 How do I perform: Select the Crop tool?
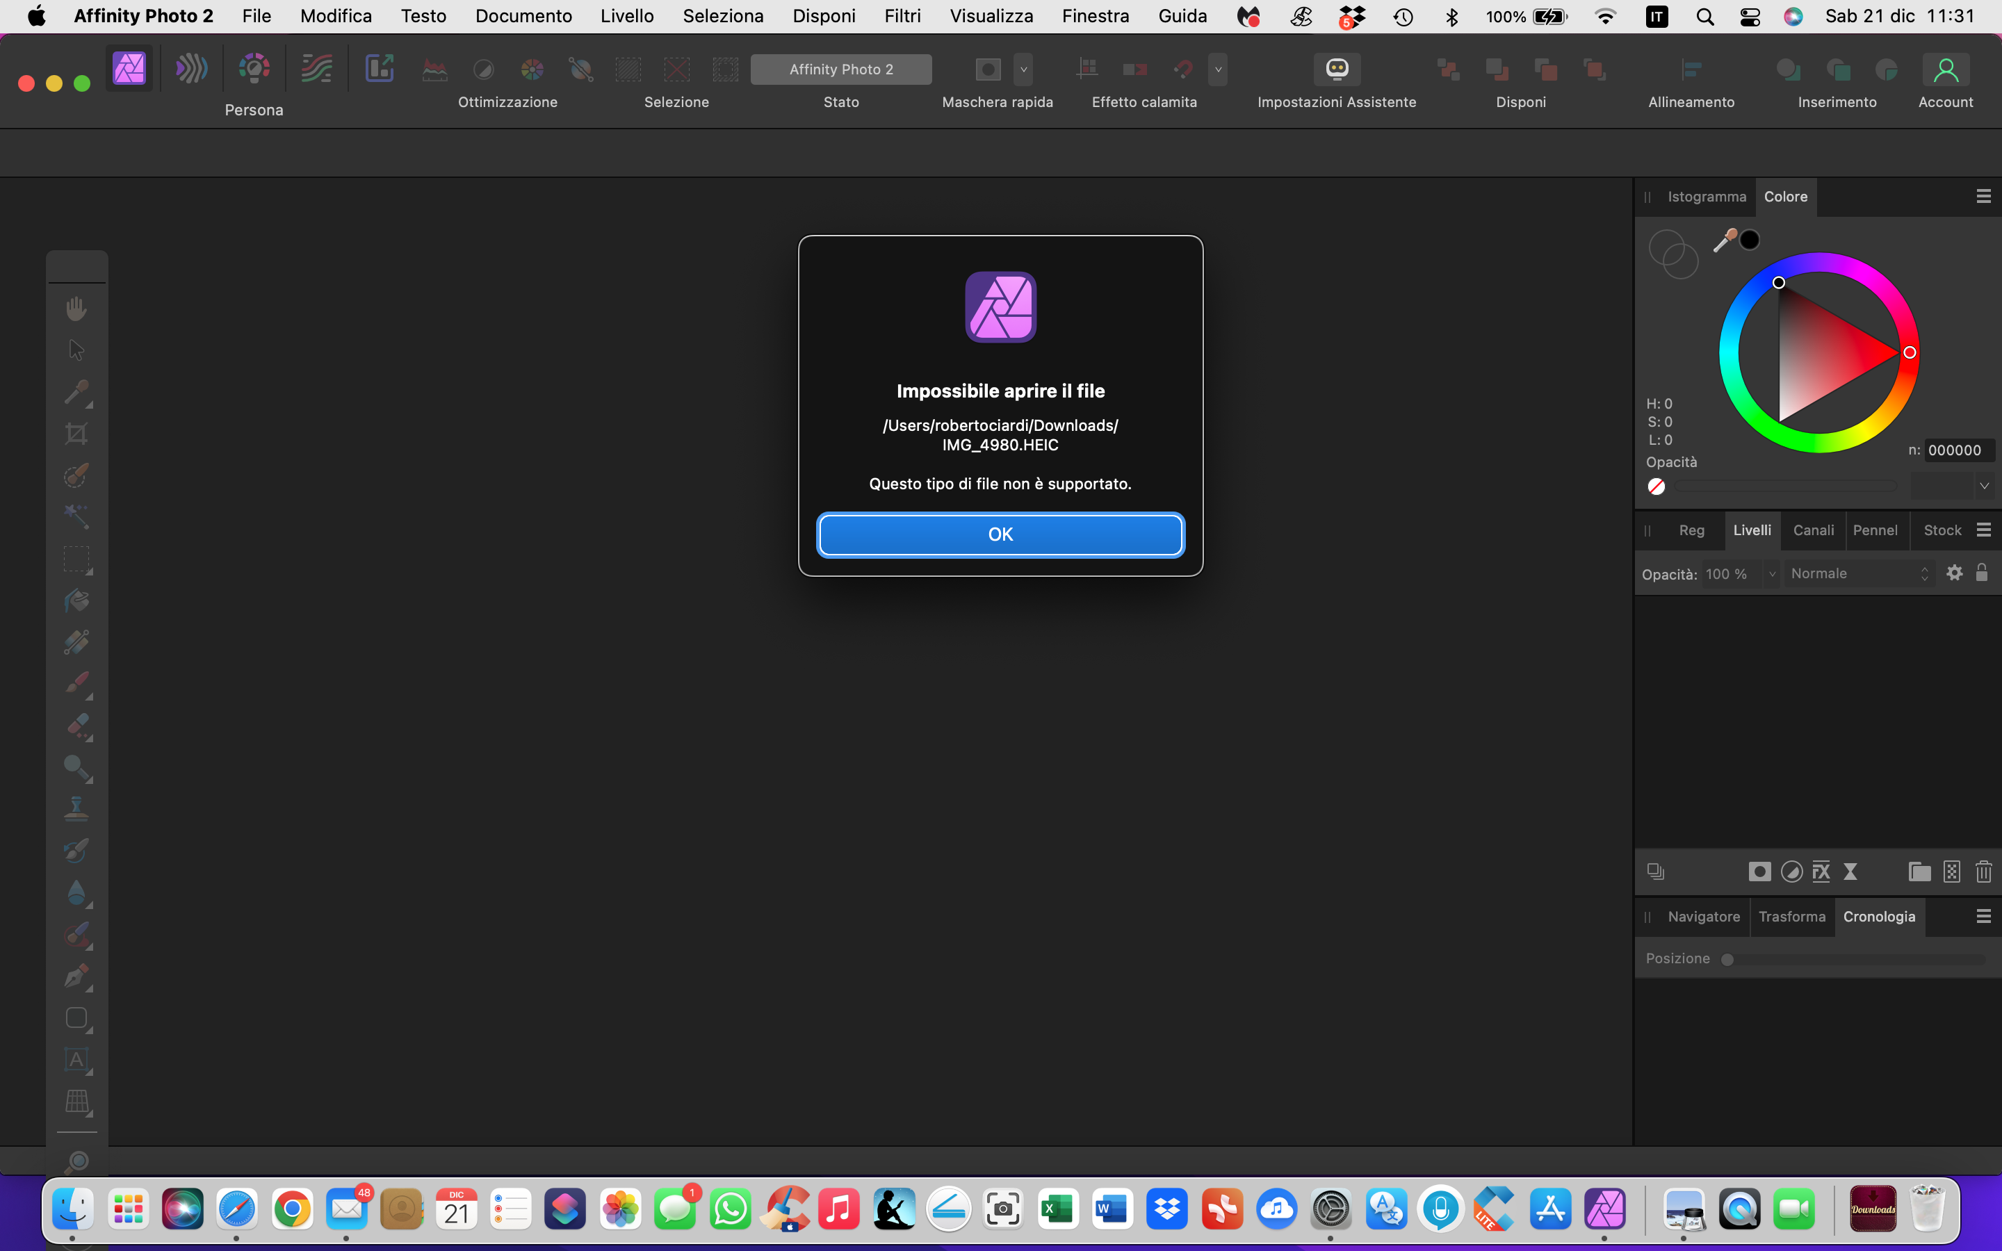pyautogui.click(x=76, y=434)
